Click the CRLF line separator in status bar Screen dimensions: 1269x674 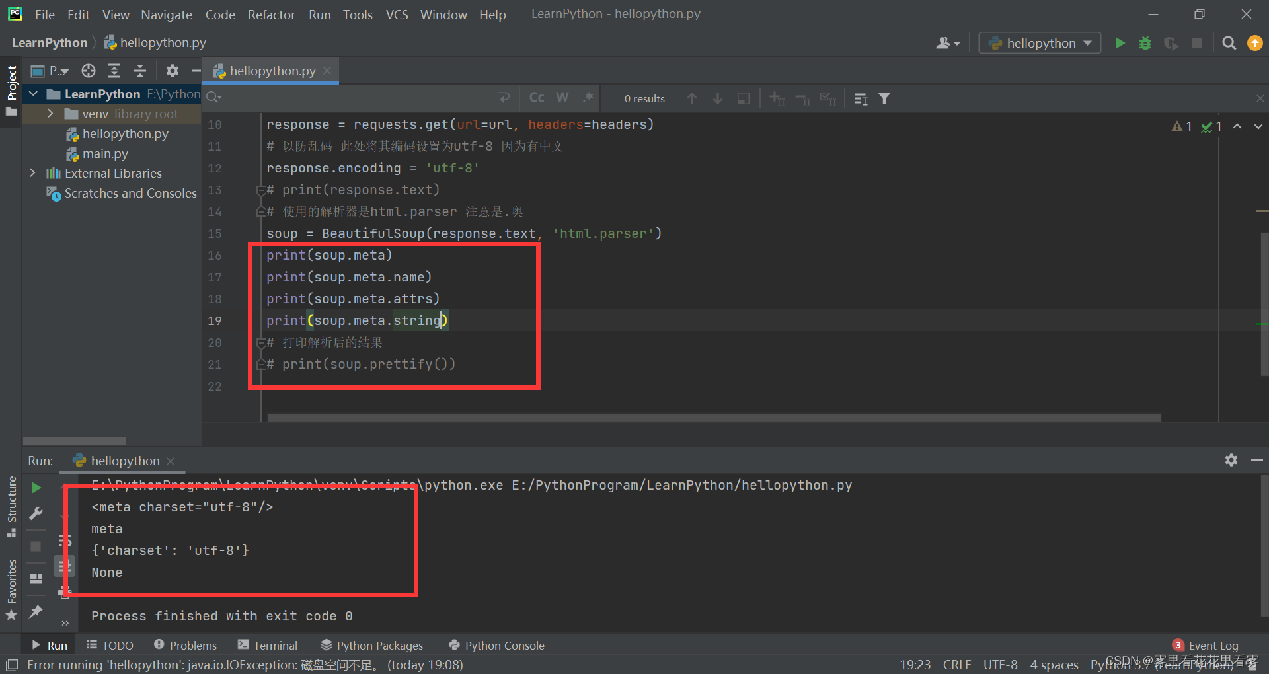tap(956, 665)
